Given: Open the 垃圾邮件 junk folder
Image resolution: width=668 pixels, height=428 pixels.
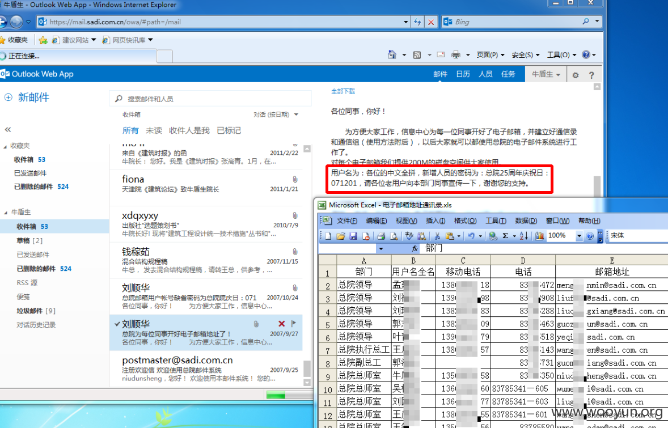Looking at the screenshot, I should 54,311.
